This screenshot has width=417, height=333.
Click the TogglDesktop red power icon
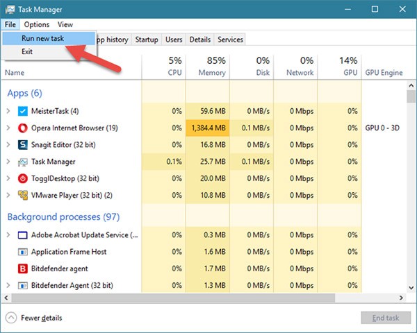(x=23, y=178)
